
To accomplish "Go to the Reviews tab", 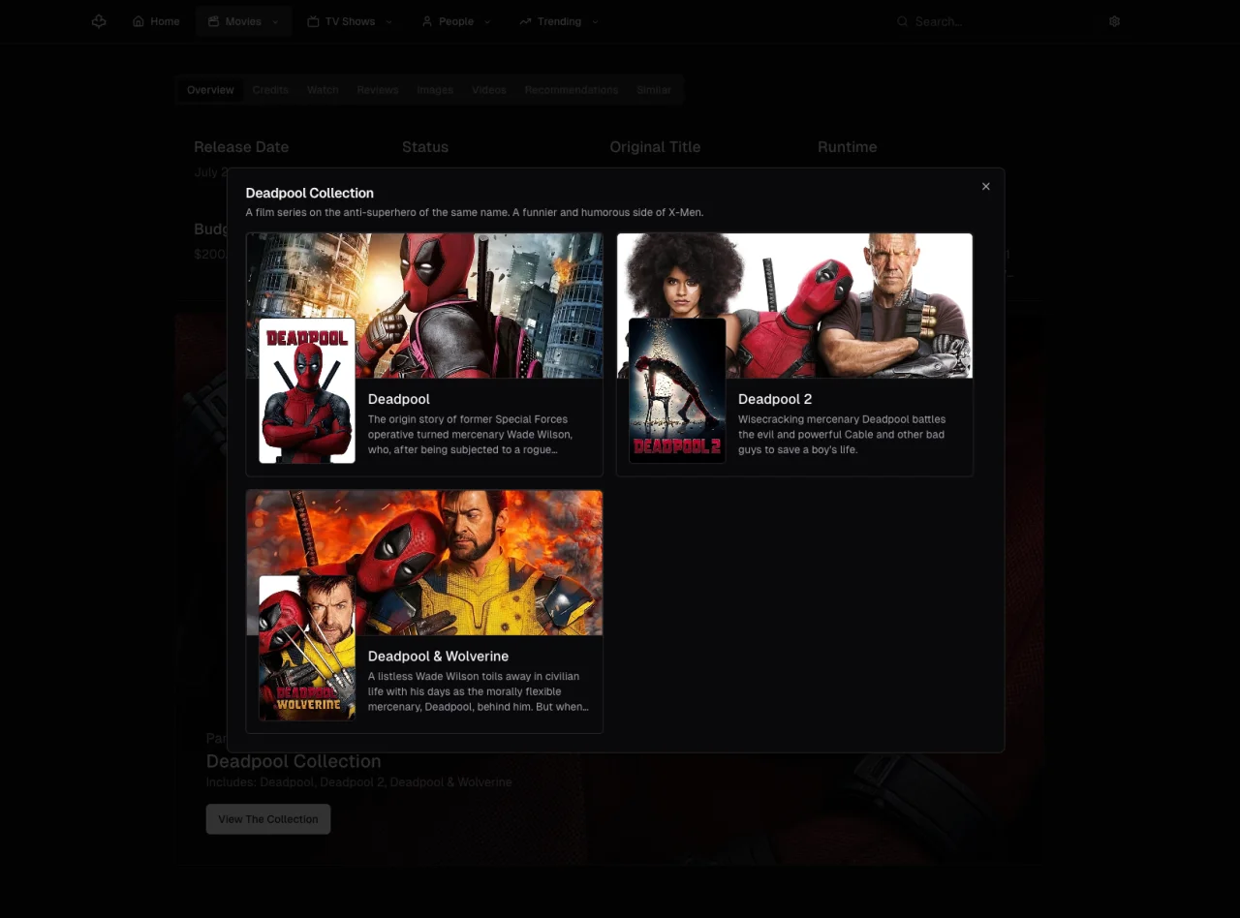I will (378, 90).
